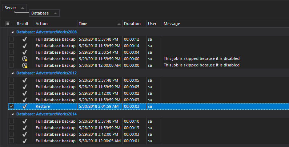Image resolution: width=289 pixels, height=147 pixels.
Task: Click the warning clock icon for 5/29/2018 11:59:59 PM skipped job
Action: (x=25, y=59)
